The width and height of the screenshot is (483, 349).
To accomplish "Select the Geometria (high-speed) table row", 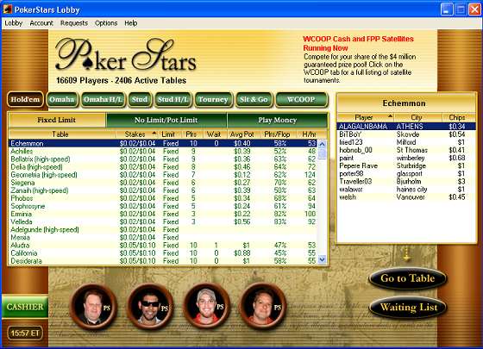I will 163,174.
